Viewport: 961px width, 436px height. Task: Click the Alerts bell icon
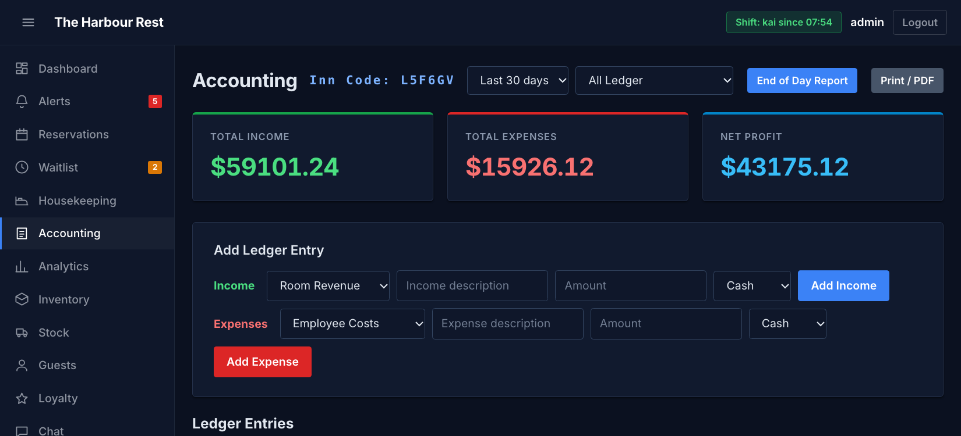tap(22, 101)
